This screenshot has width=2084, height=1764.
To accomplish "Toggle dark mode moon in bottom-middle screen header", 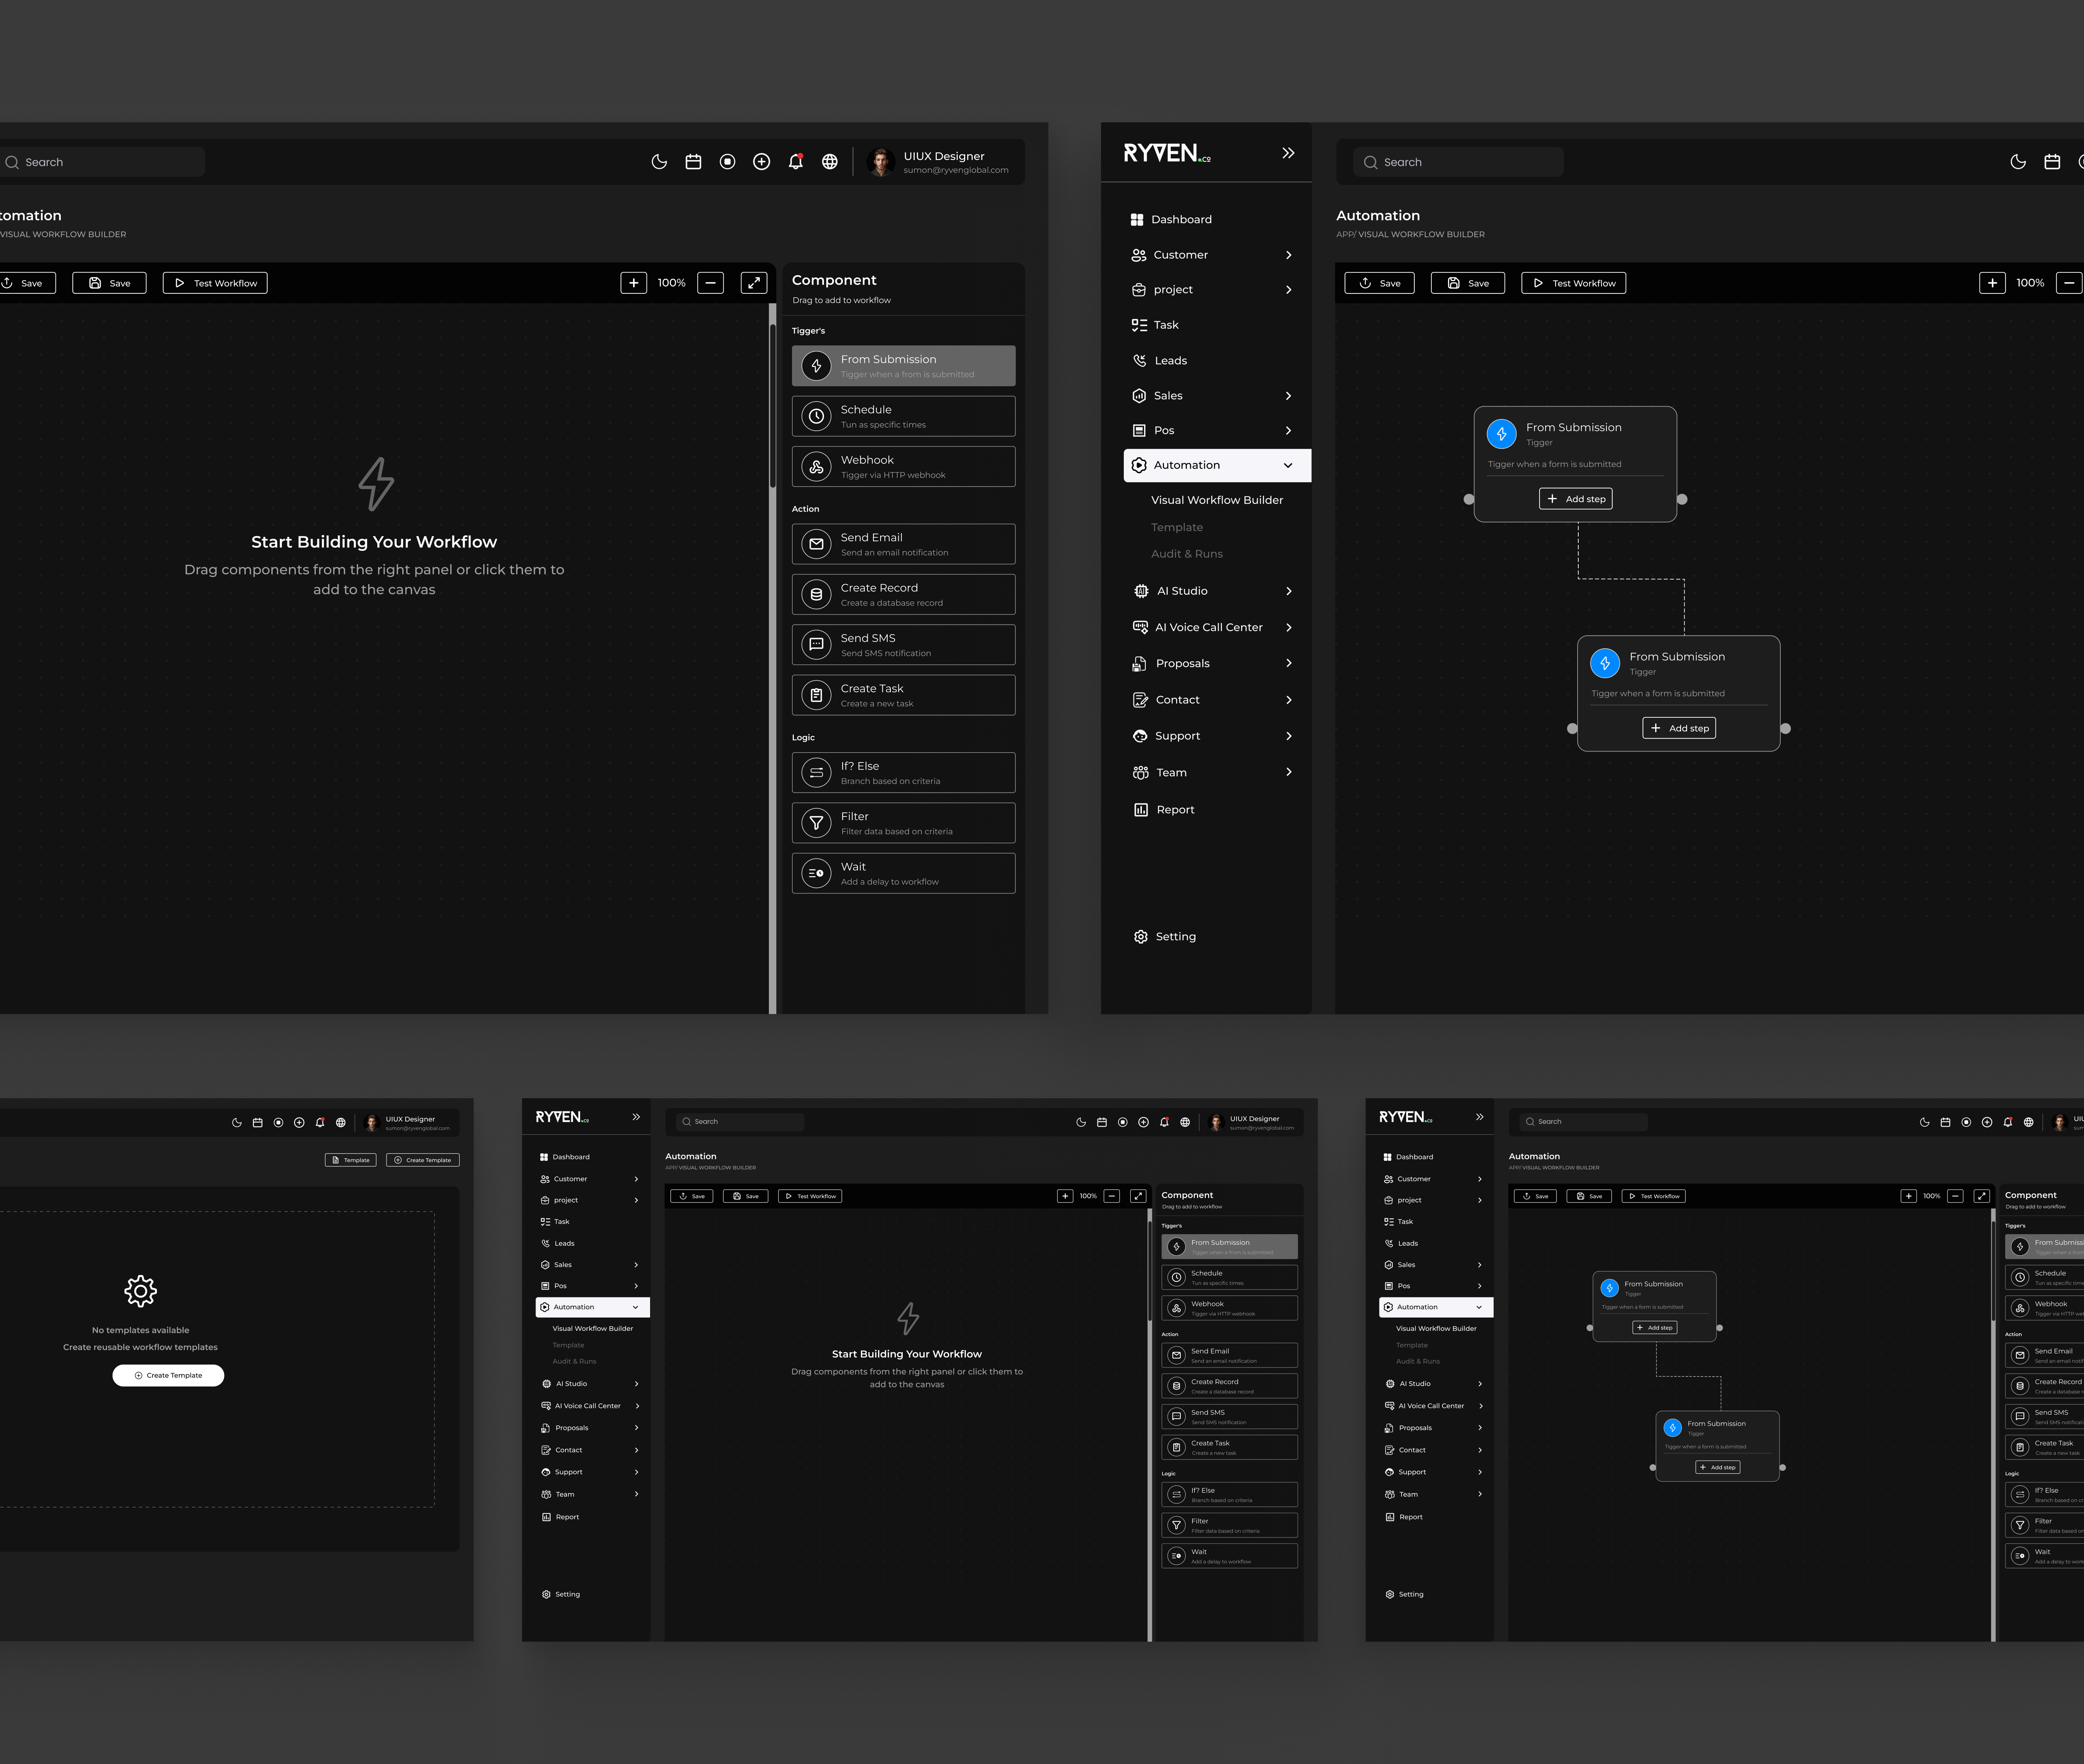I will click(1081, 1122).
